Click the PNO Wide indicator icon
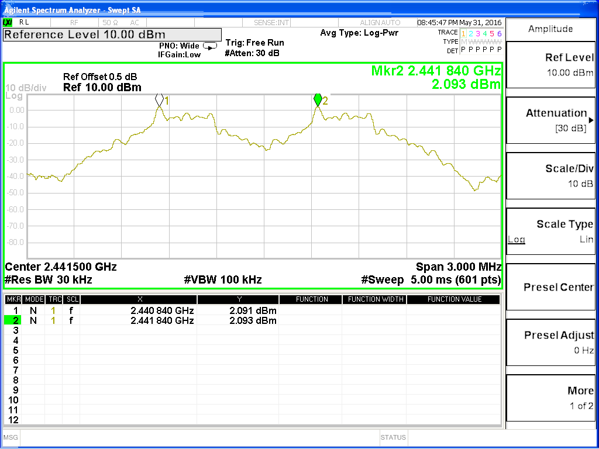This screenshot has width=599, height=449. click(x=210, y=46)
